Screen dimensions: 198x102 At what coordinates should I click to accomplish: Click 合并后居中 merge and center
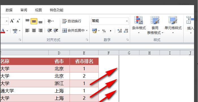point(73,31)
